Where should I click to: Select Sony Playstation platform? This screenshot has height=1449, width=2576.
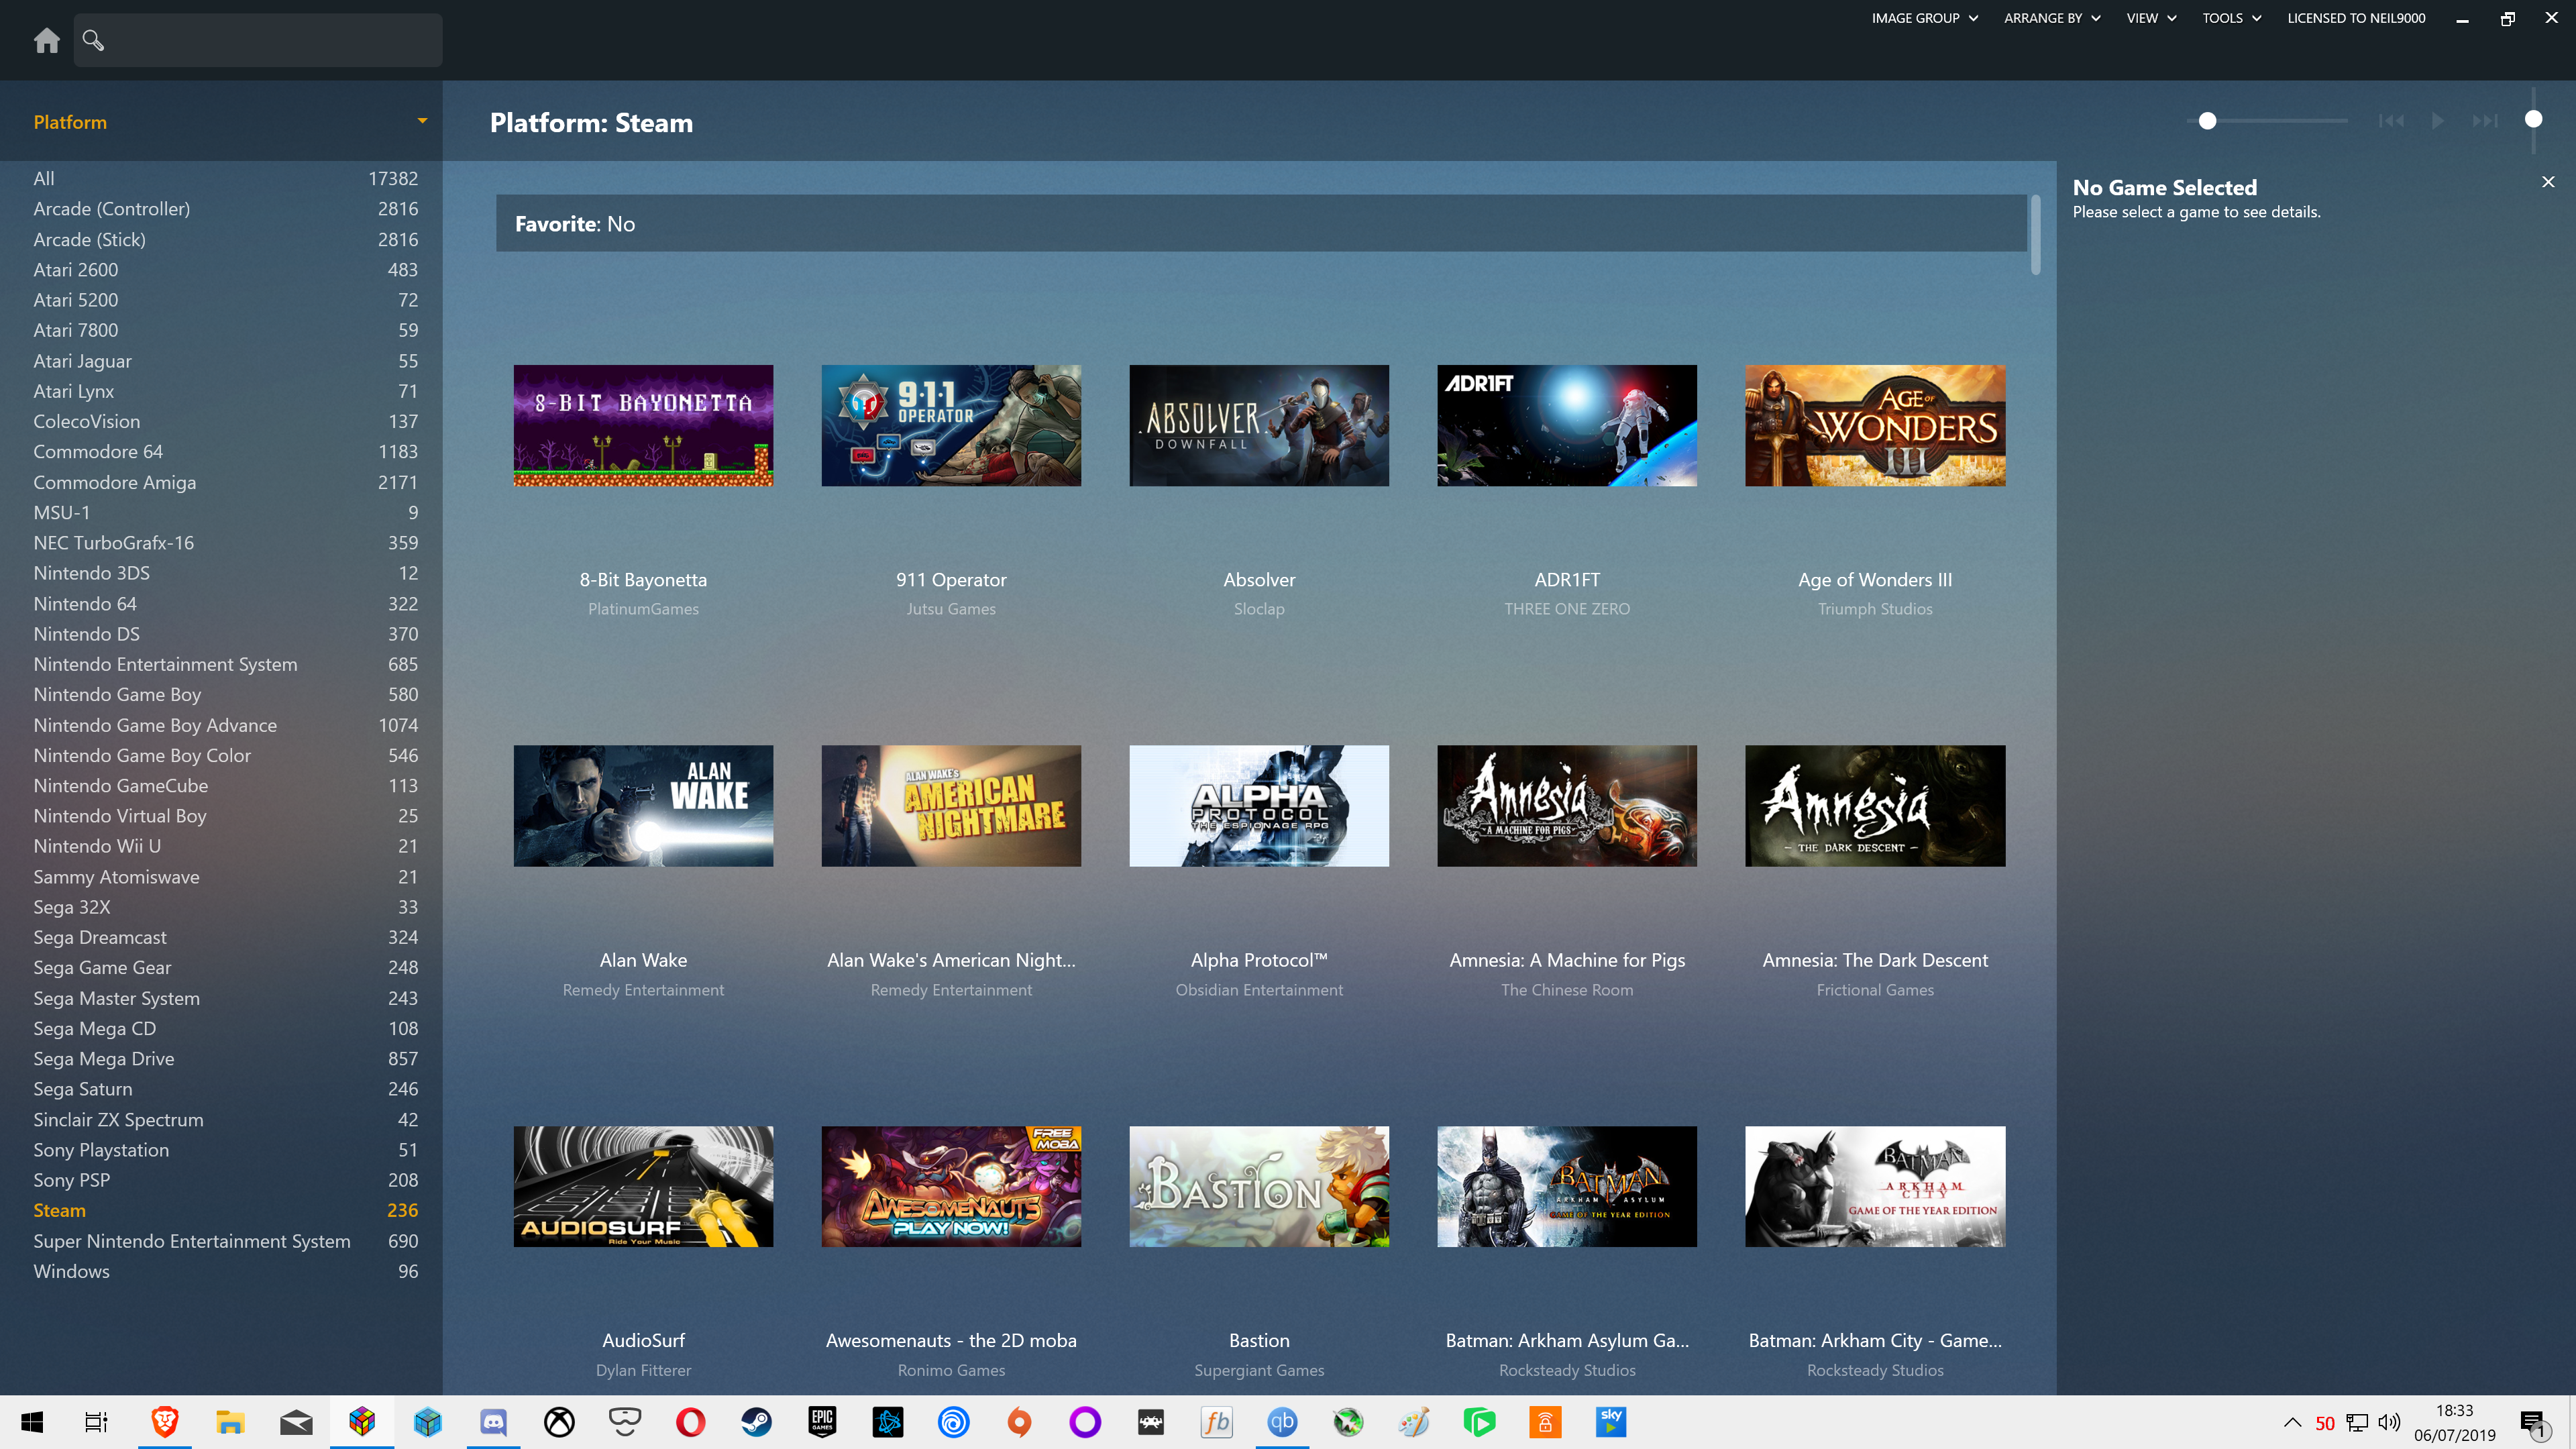coord(225,1150)
